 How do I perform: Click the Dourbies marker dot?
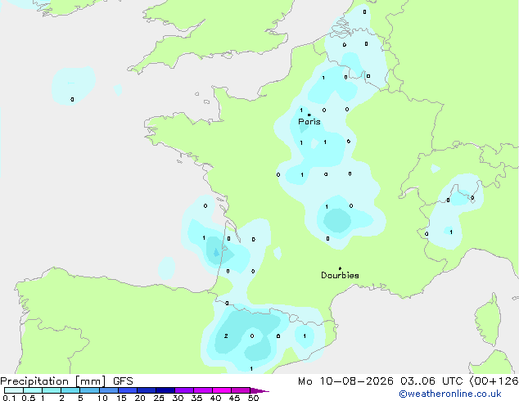click(340, 268)
